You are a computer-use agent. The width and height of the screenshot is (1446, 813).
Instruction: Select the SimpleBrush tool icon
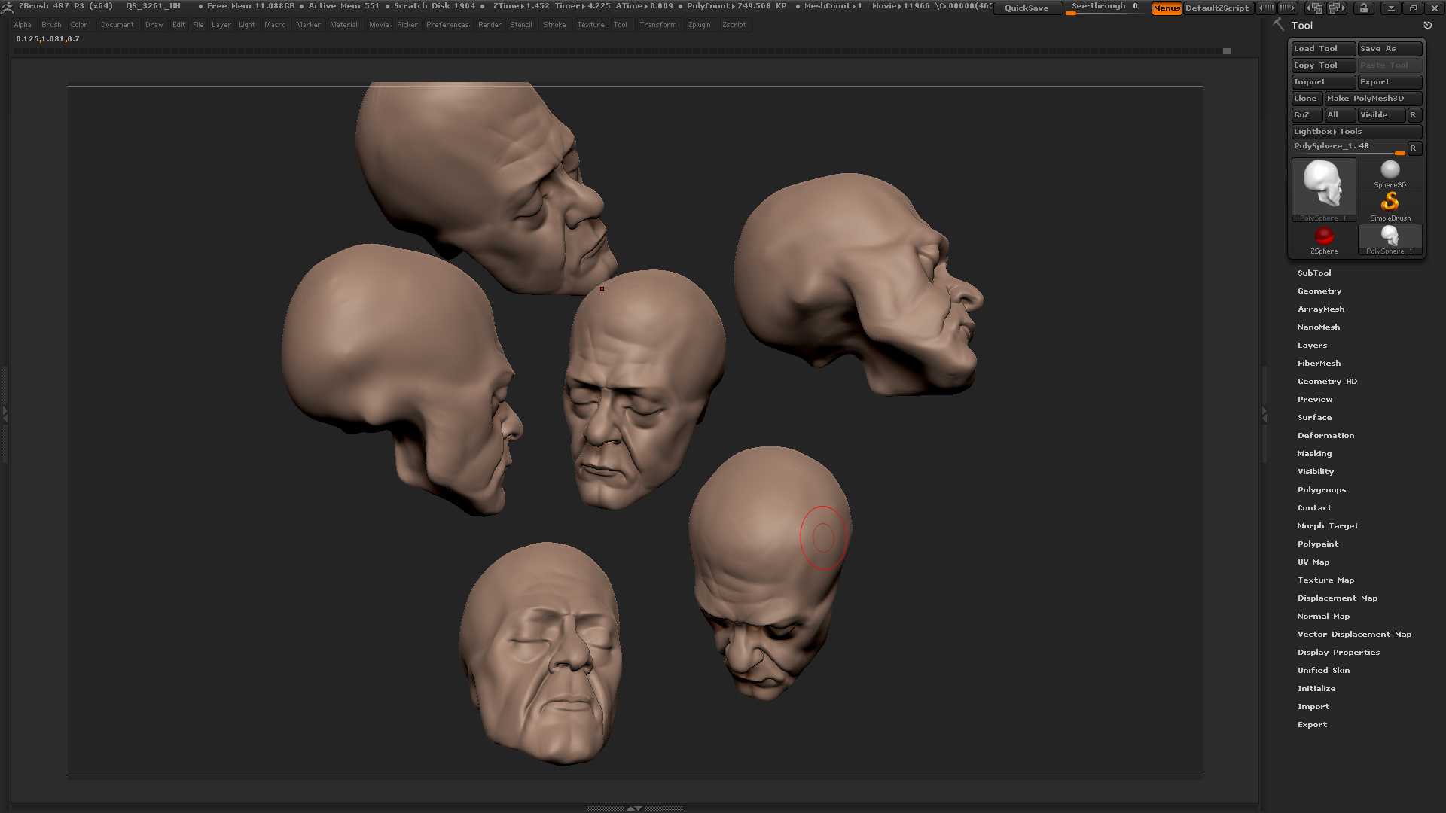click(1390, 206)
